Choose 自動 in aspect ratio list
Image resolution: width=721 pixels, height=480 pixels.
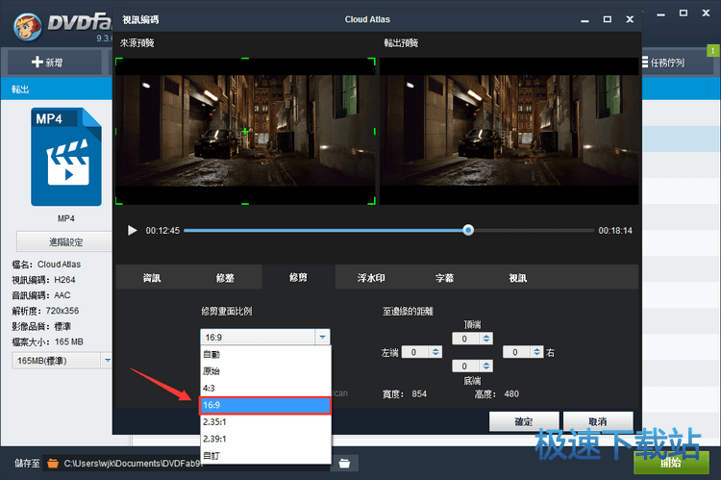265,354
